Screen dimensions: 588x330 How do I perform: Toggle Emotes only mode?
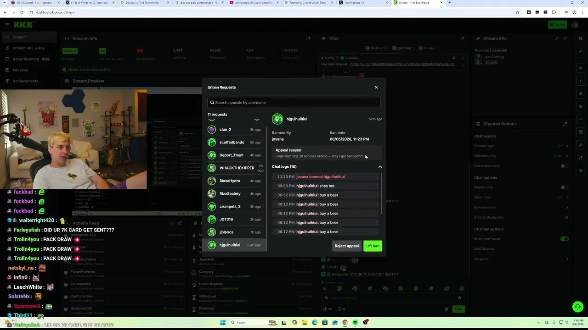564,187
